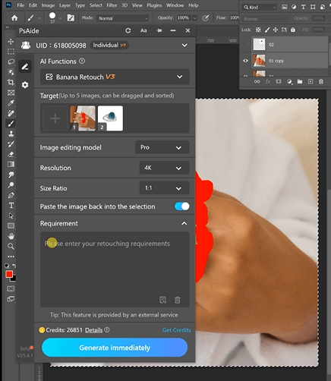
Task: Toggle pressure for opacity icon
Action: click(206, 18)
